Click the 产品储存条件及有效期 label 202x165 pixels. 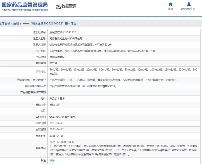(x=33, y=92)
